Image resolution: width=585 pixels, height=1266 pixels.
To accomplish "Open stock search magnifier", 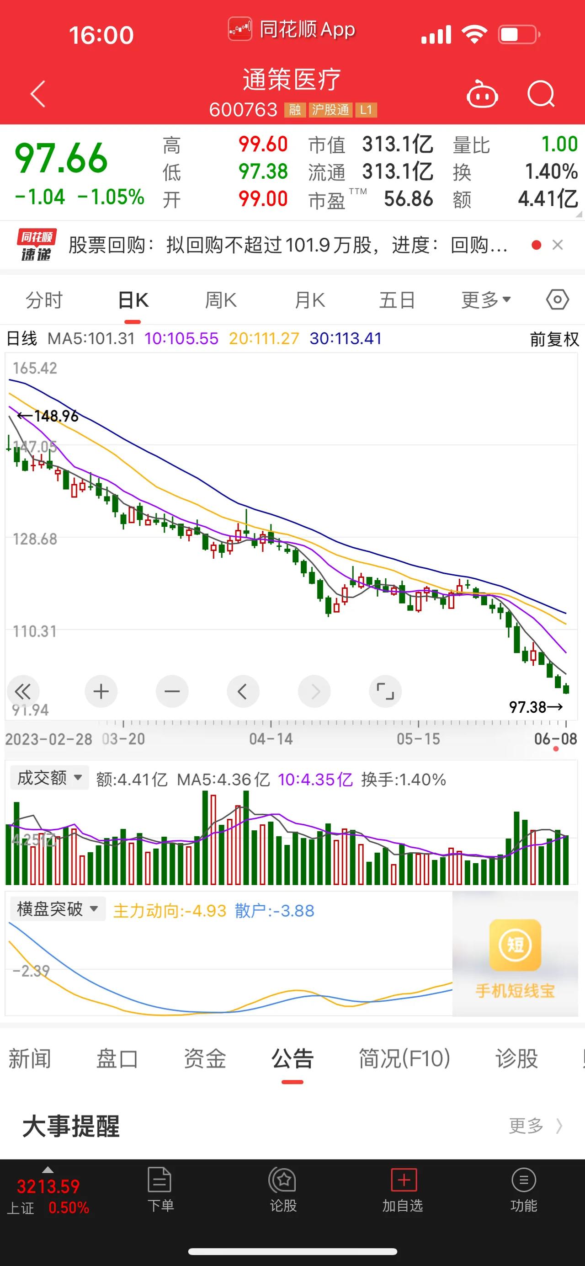I will click(x=541, y=93).
